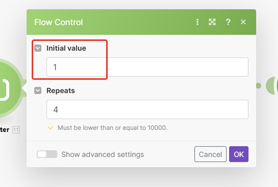Click the small green connector dot
Viewport: 278px width, 187px height.
pyautogui.click(x=258, y=86)
